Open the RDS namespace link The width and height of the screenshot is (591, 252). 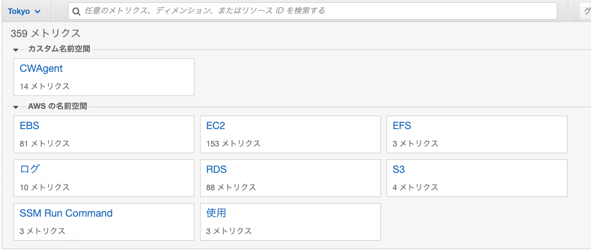tap(216, 169)
